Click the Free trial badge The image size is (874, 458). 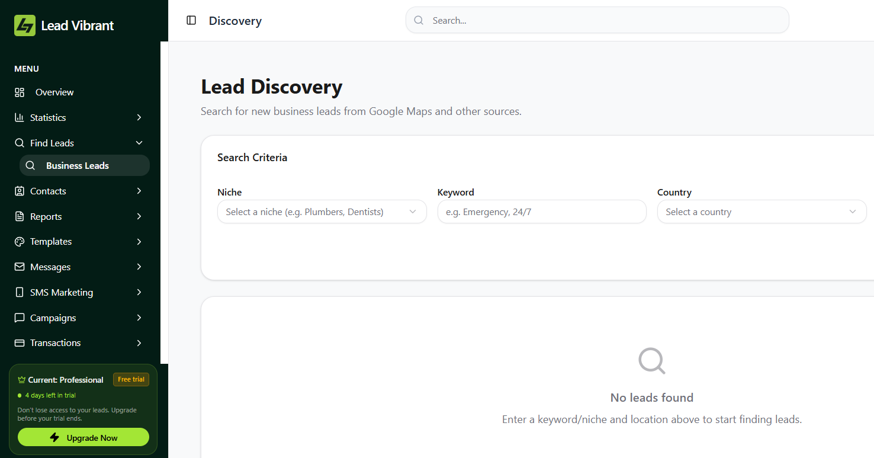pyautogui.click(x=131, y=379)
